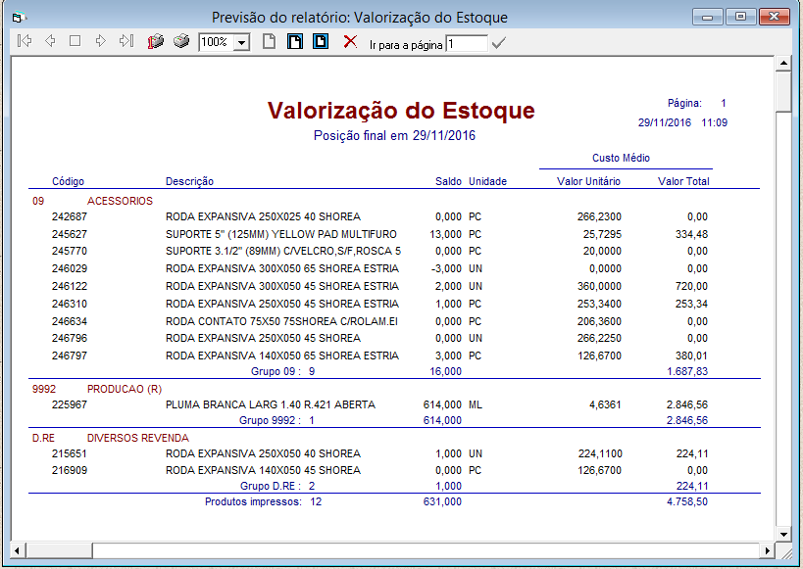This screenshot has width=803, height=569.
Task: Go to the first report page
Action: click(25, 42)
